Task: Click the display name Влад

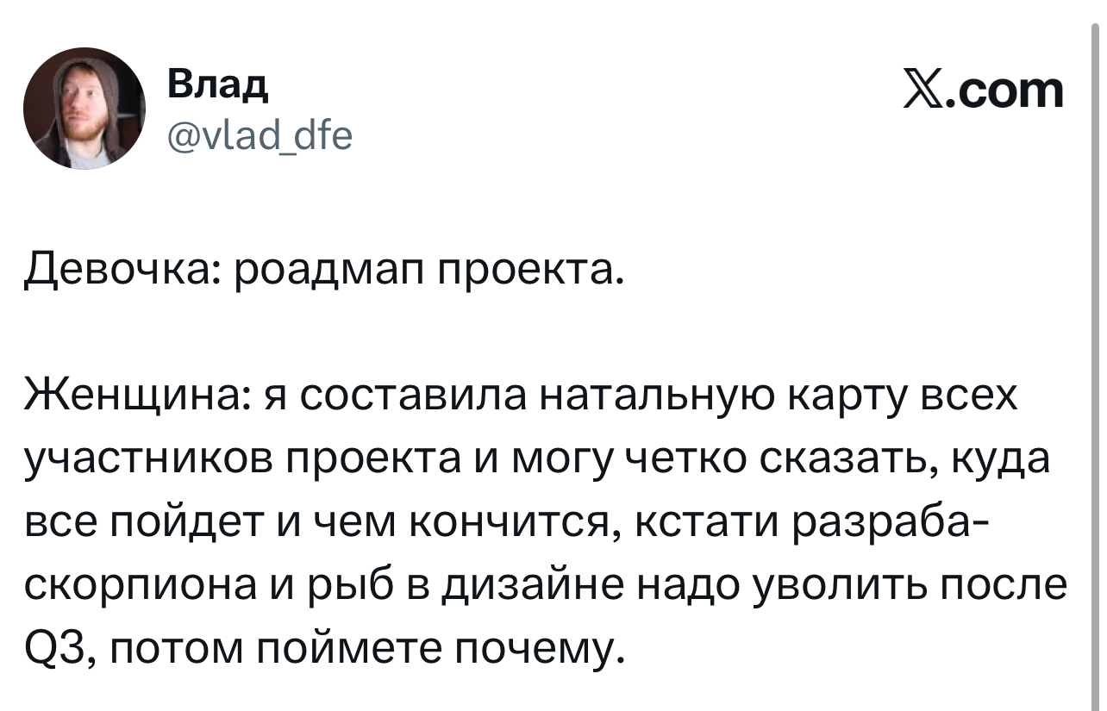Action: [216, 84]
